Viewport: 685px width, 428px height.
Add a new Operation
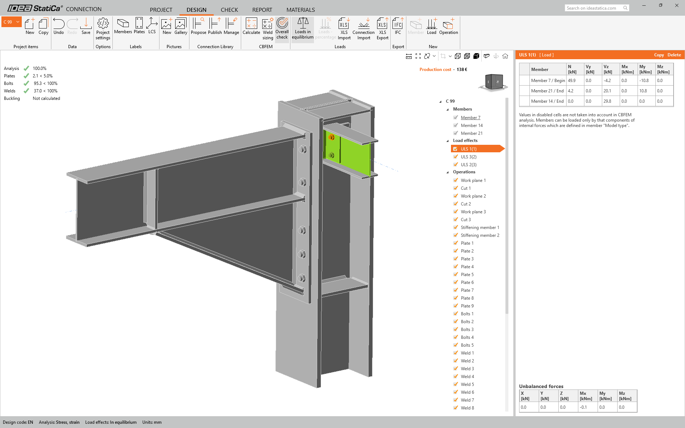click(448, 26)
